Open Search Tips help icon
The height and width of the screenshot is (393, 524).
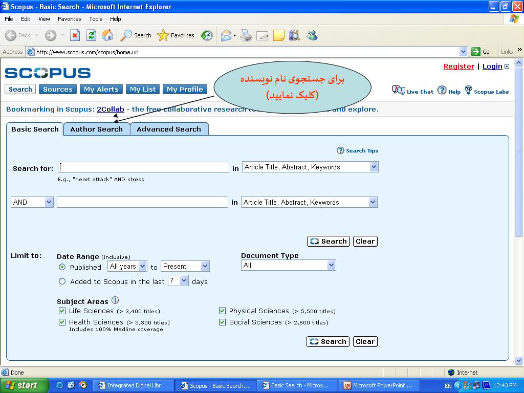pos(340,150)
